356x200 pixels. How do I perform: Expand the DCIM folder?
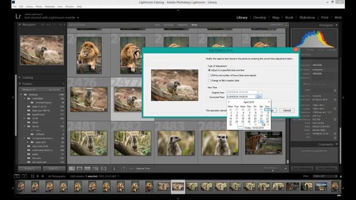tap(24, 118)
